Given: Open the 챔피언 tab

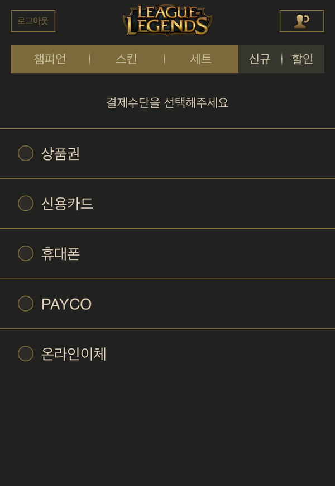Looking at the screenshot, I should [x=50, y=59].
